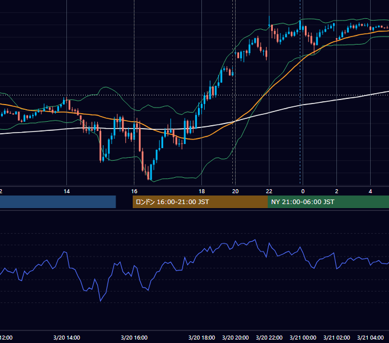The width and height of the screenshot is (389, 343).
Task: Click the 14 hour label on the upper axis
Action: [67, 192]
